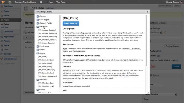Click All Pages submenu link
Image resolution: width=184 pixels, height=103 pixels.
click(x=5, y=24)
